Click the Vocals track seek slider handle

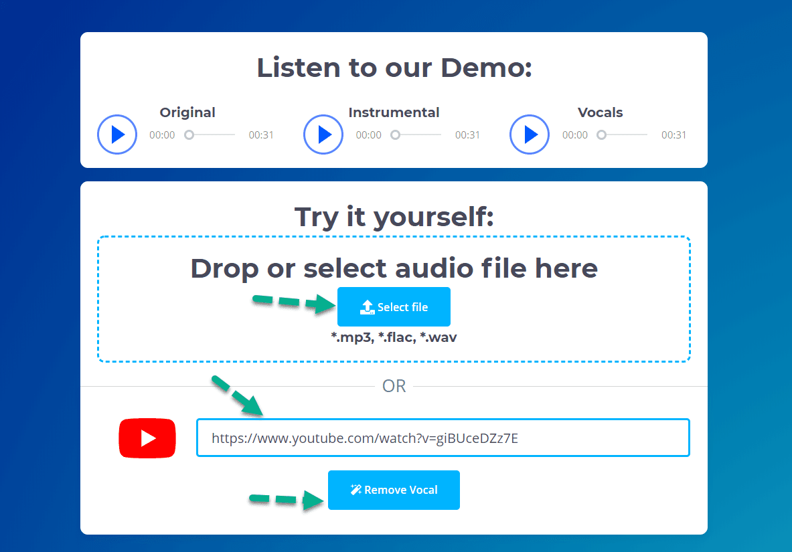601,135
